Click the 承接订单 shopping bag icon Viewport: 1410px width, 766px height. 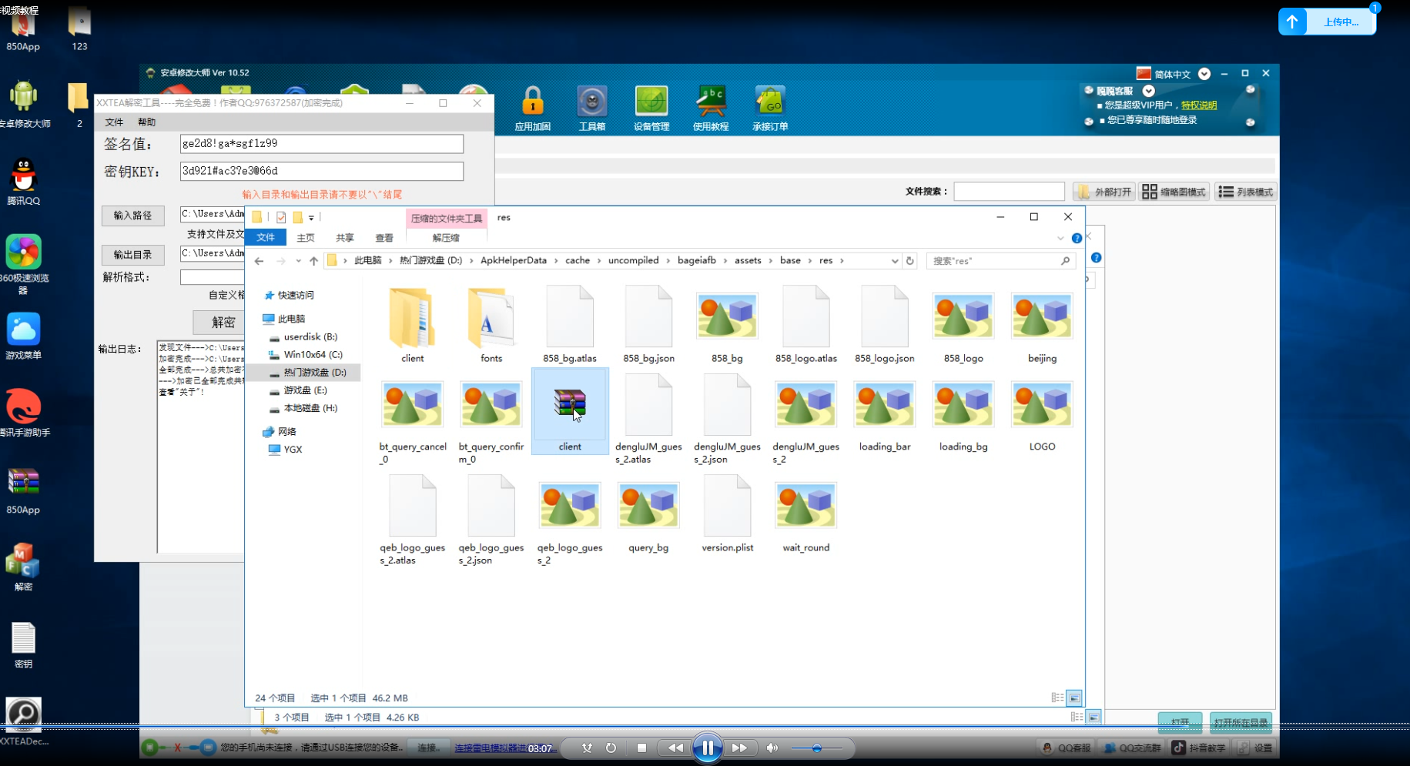click(x=769, y=104)
